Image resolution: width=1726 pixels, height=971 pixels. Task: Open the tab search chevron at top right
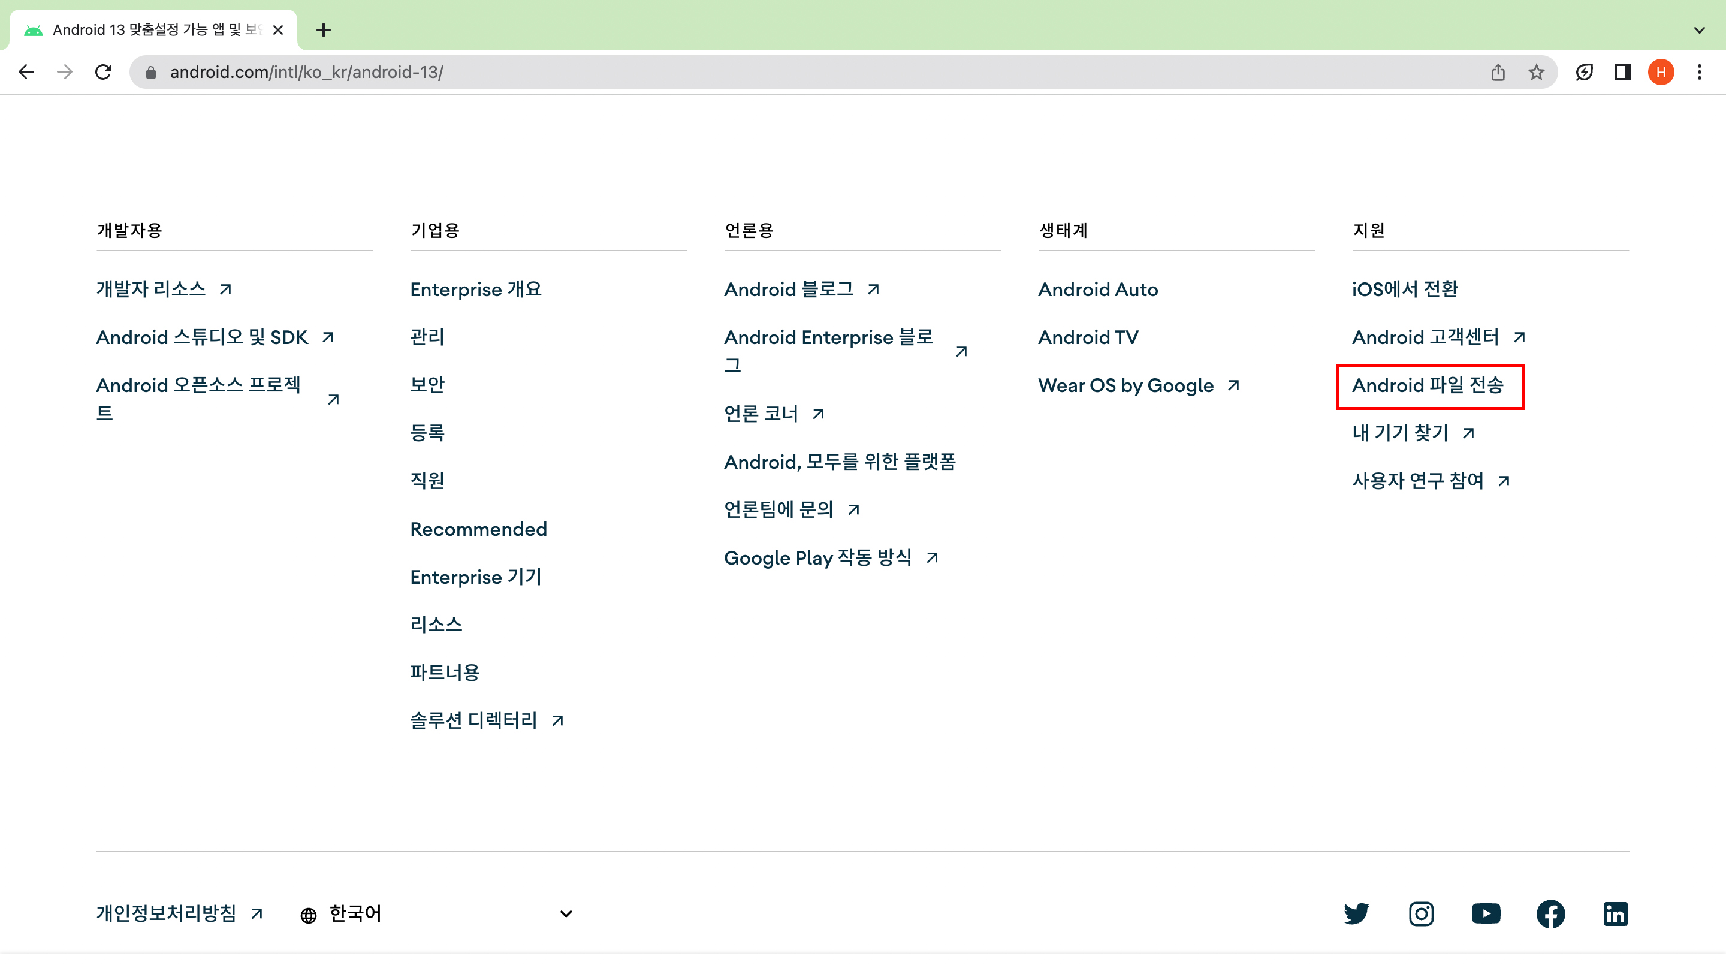tap(1699, 29)
